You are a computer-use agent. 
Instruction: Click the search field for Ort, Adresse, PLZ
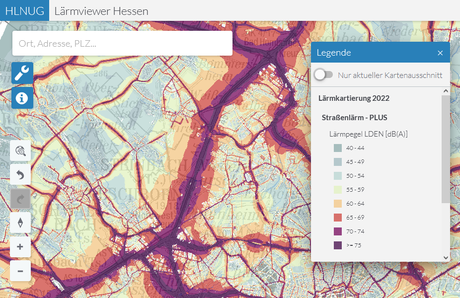(122, 44)
